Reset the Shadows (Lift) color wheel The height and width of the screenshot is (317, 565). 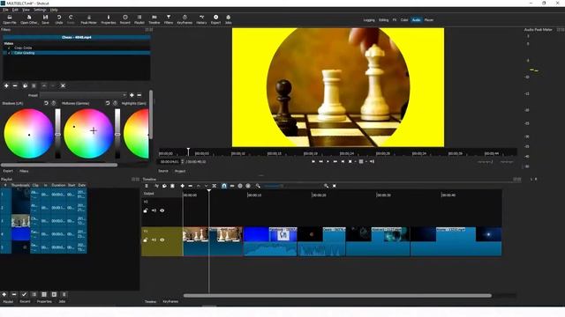point(46,103)
